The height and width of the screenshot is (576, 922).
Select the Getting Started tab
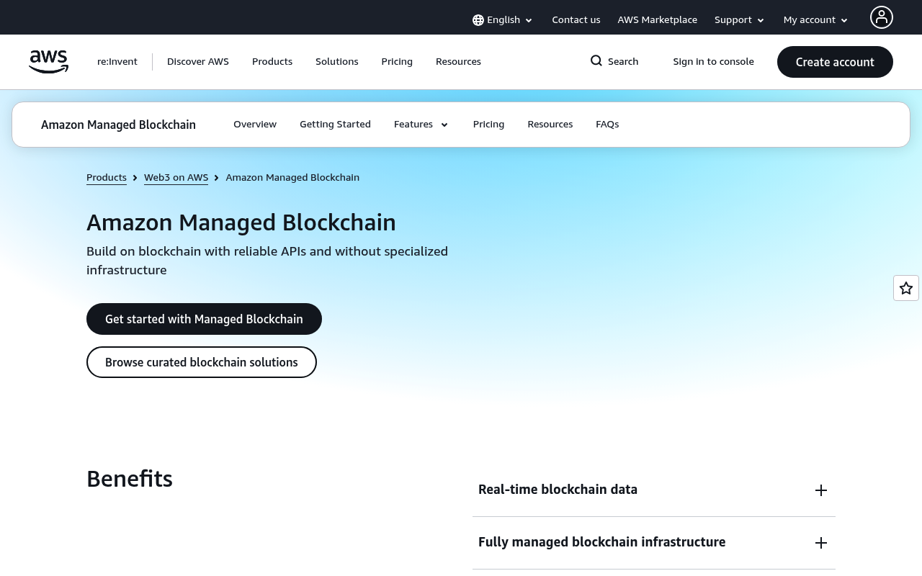click(335, 125)
